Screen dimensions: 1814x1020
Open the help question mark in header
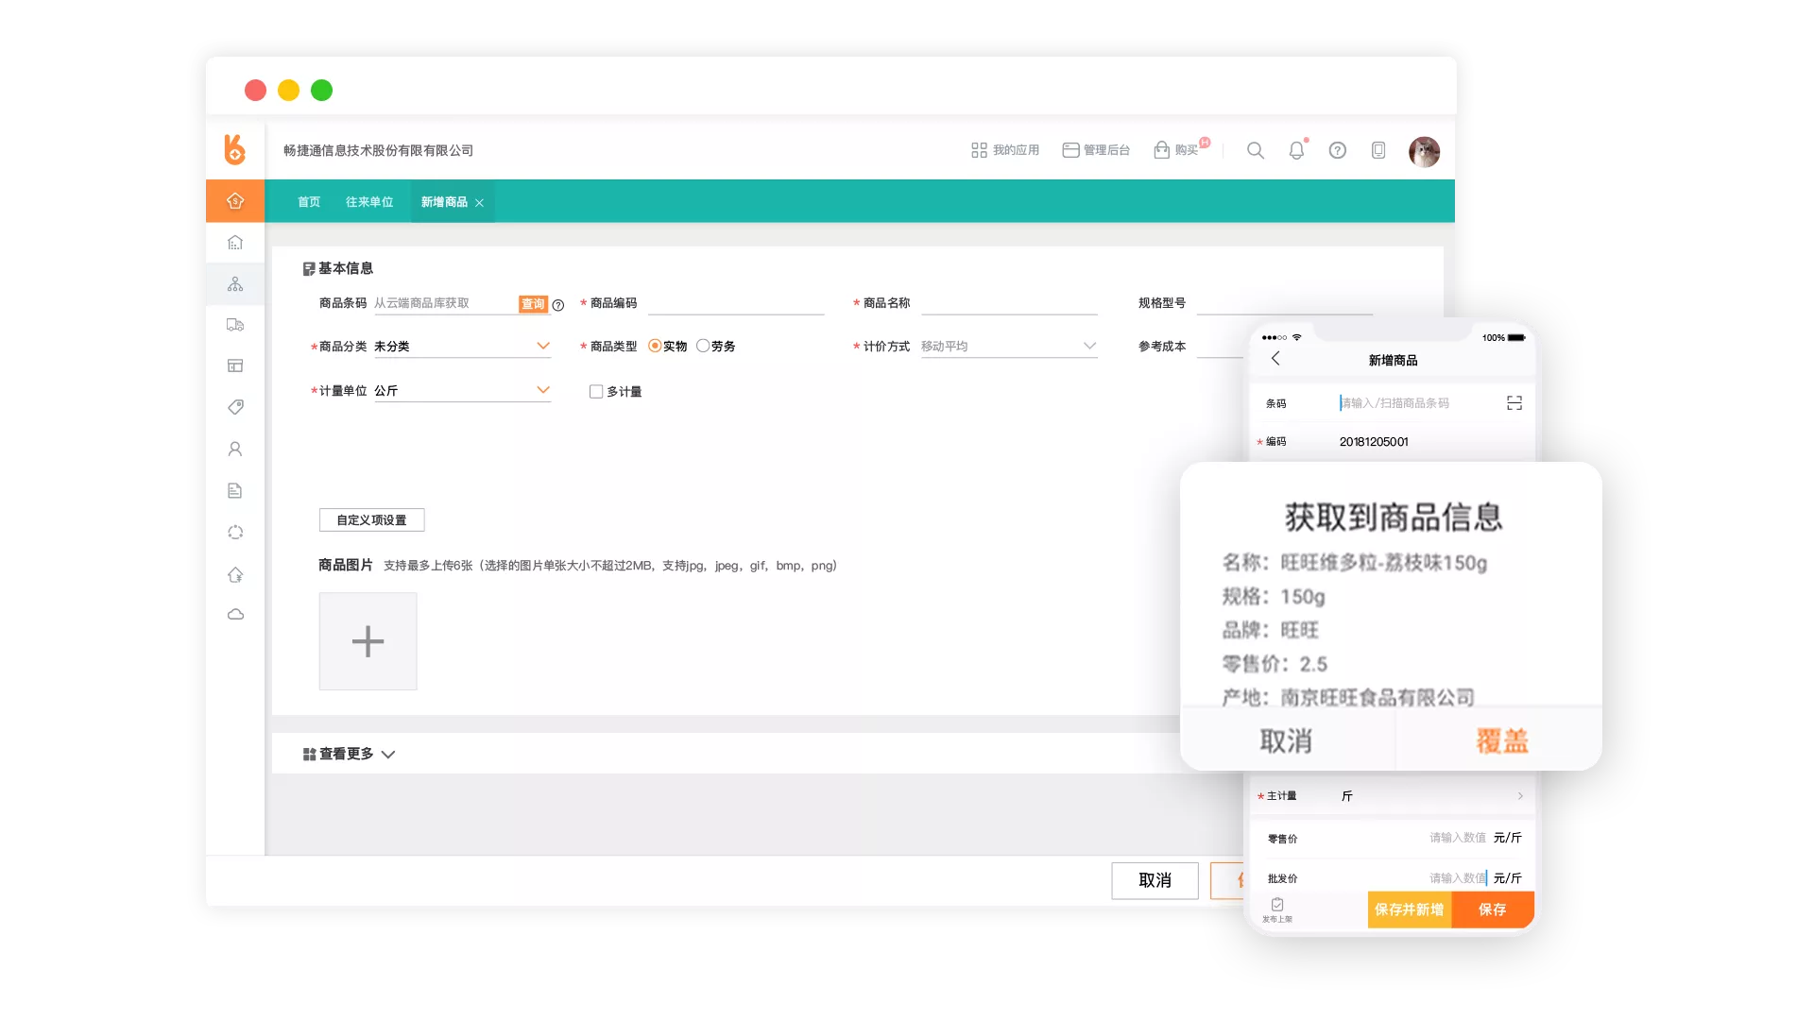coord(1337,150)
